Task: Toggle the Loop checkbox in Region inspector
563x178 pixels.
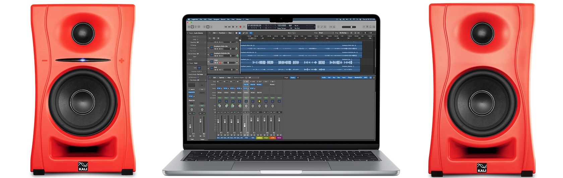Action: [197, 39]
